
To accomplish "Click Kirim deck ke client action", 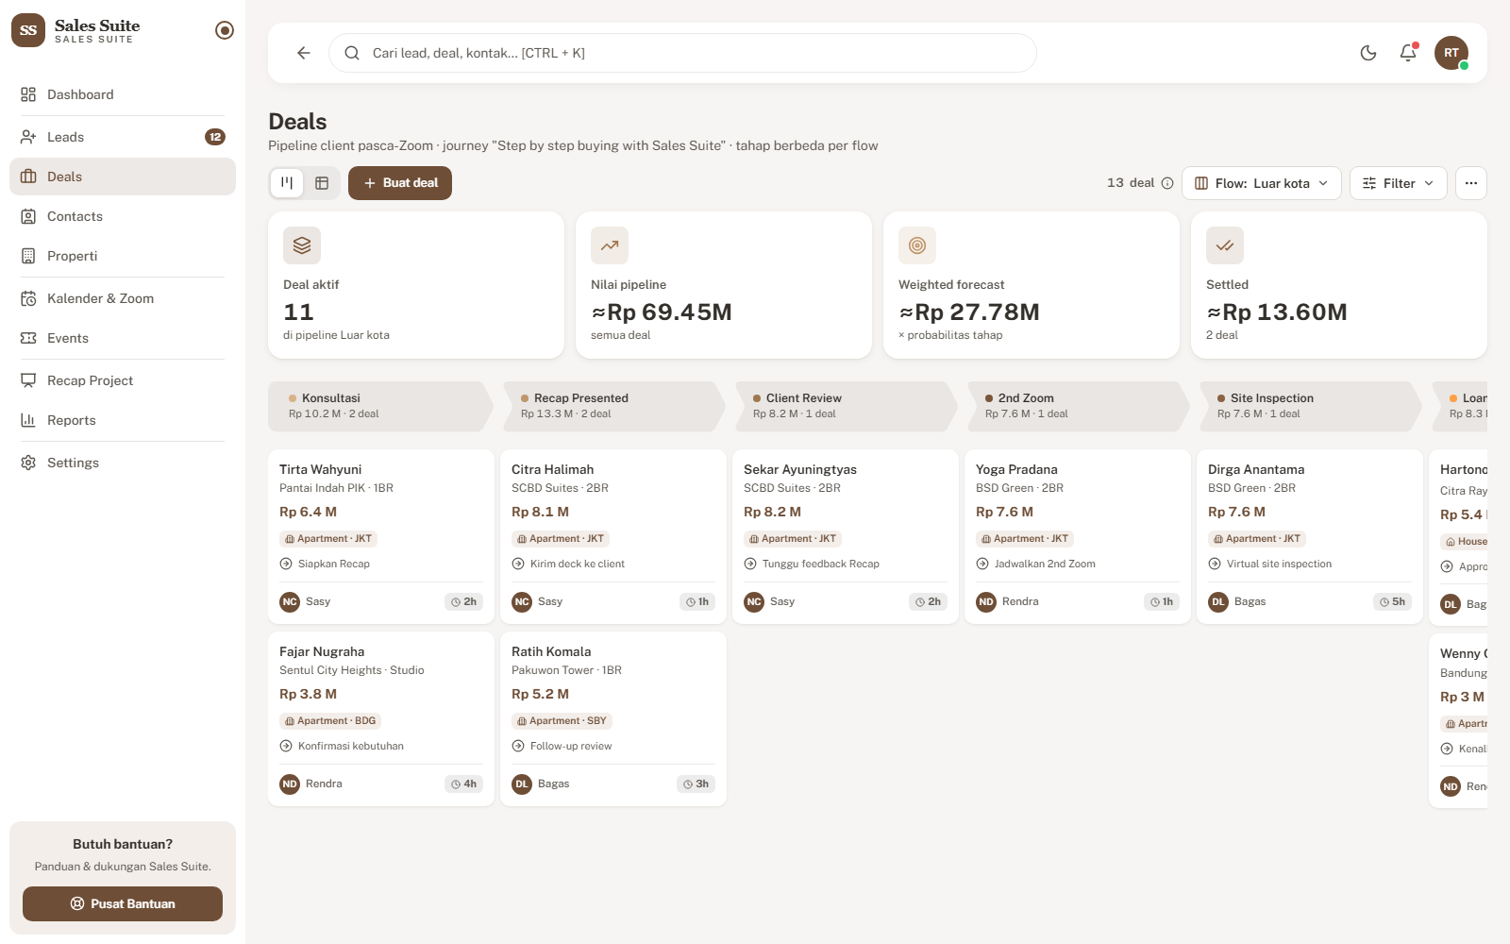I will [568, 564].
